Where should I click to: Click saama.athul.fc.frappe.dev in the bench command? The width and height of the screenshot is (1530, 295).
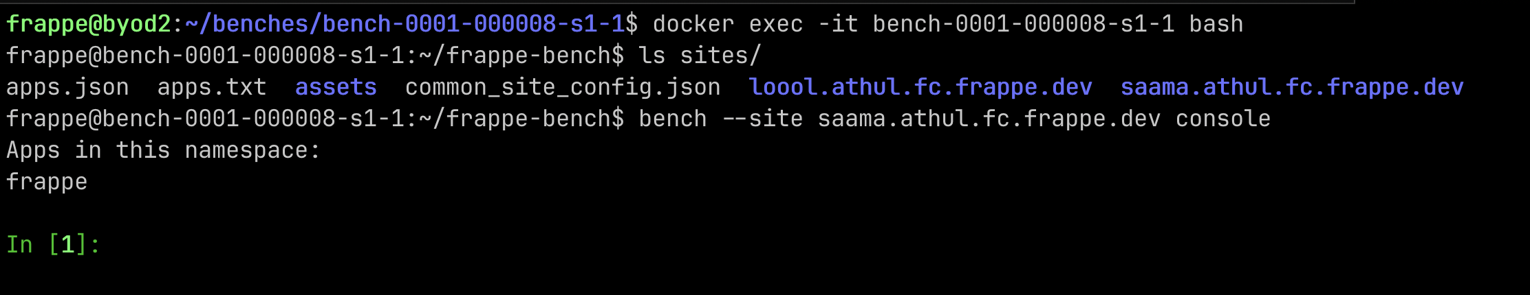coord(989,119)
